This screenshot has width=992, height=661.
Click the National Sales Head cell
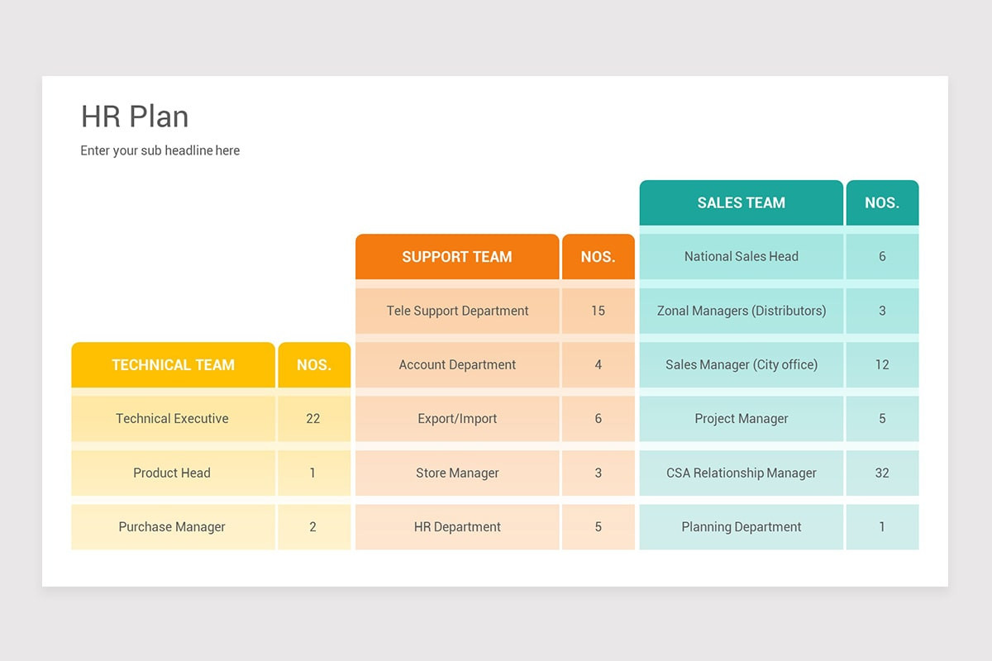741,256
